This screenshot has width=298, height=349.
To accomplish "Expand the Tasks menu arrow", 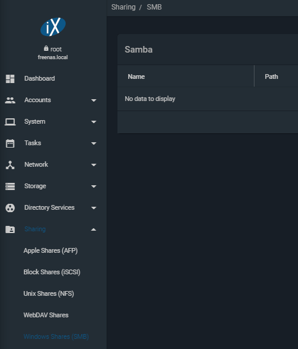I will (x=94, y=143).
